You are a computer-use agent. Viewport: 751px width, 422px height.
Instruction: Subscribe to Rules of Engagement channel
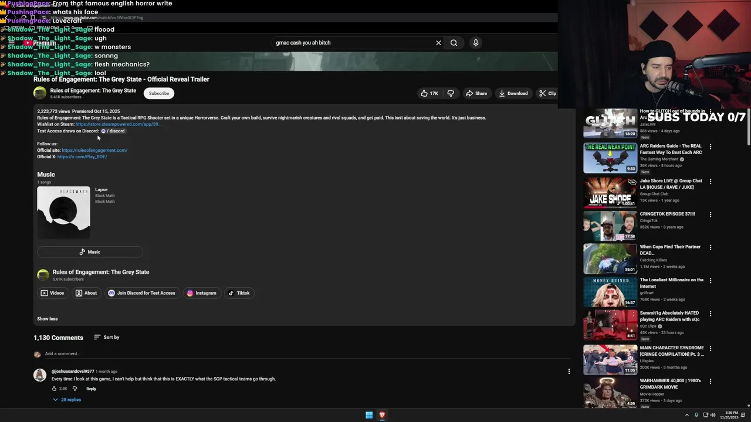click(x=158, y=93)
